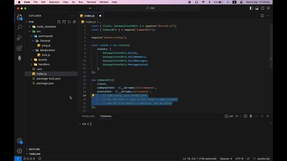The height and width of the screenshot is (161, 287).
Task: Open package-lock.json in explorer
Action: click(x=48, y=79)
